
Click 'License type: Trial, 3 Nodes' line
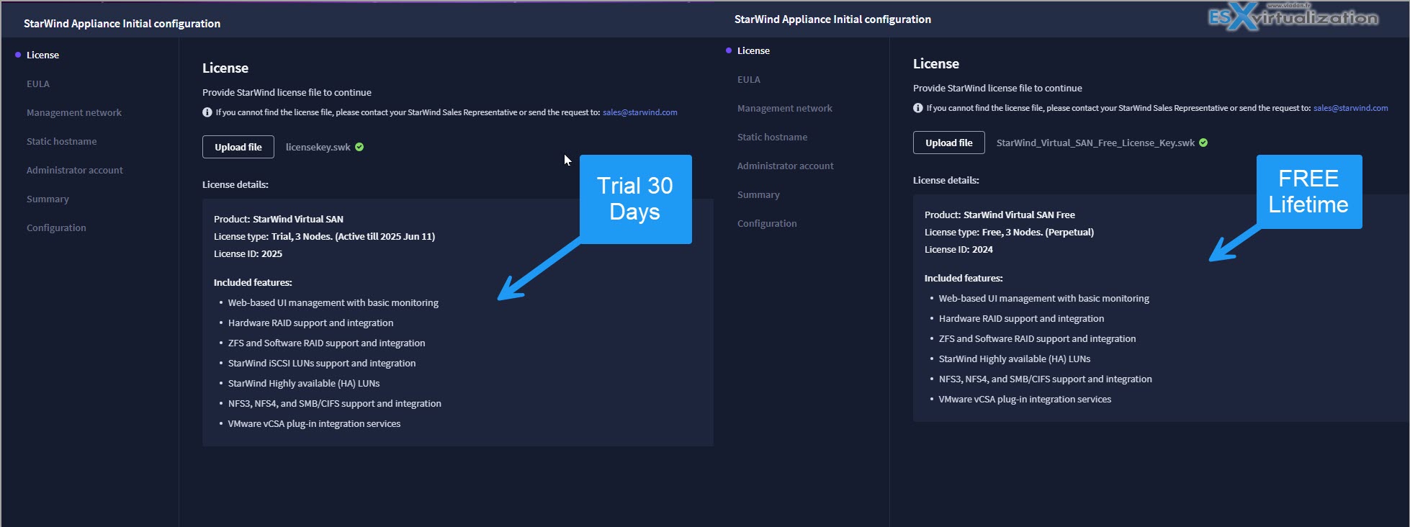324,236
